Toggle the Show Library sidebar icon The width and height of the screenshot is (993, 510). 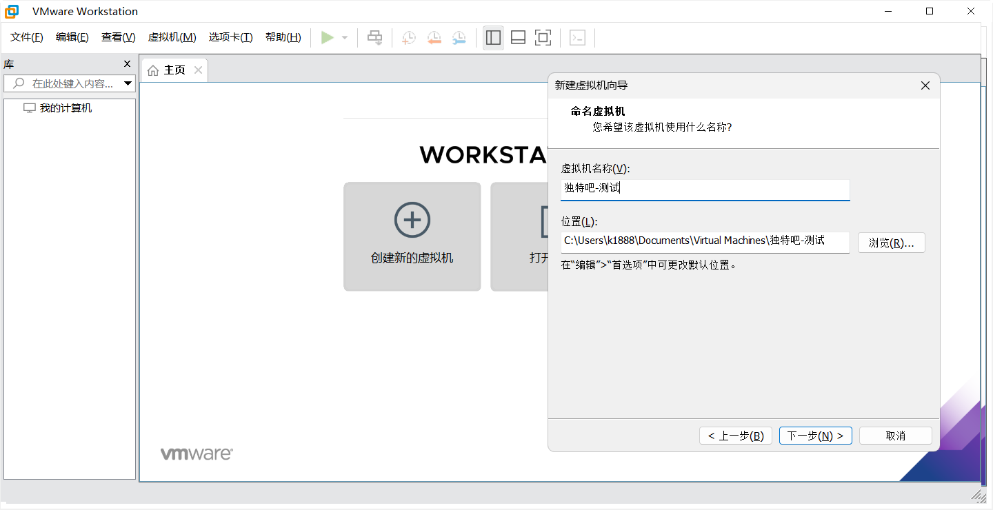493,37
